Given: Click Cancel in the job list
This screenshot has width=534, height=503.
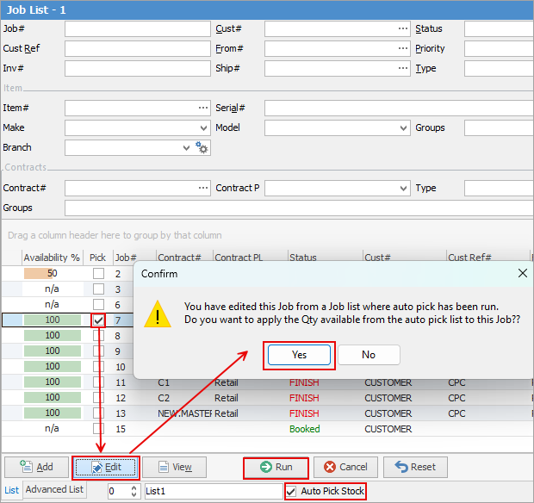Looking at the screenshot, I should 345,467.
